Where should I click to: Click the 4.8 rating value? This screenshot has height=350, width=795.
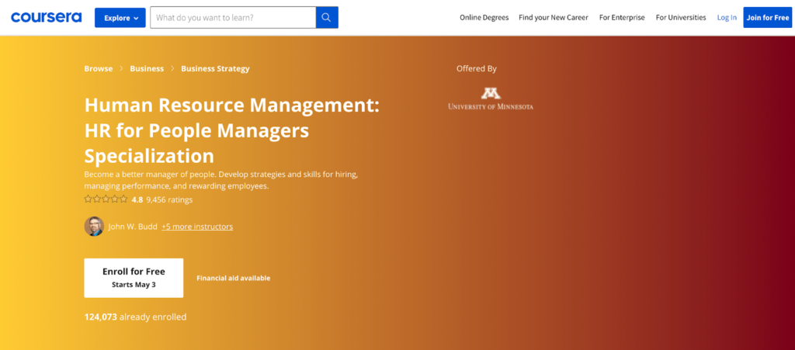[137, 199]
